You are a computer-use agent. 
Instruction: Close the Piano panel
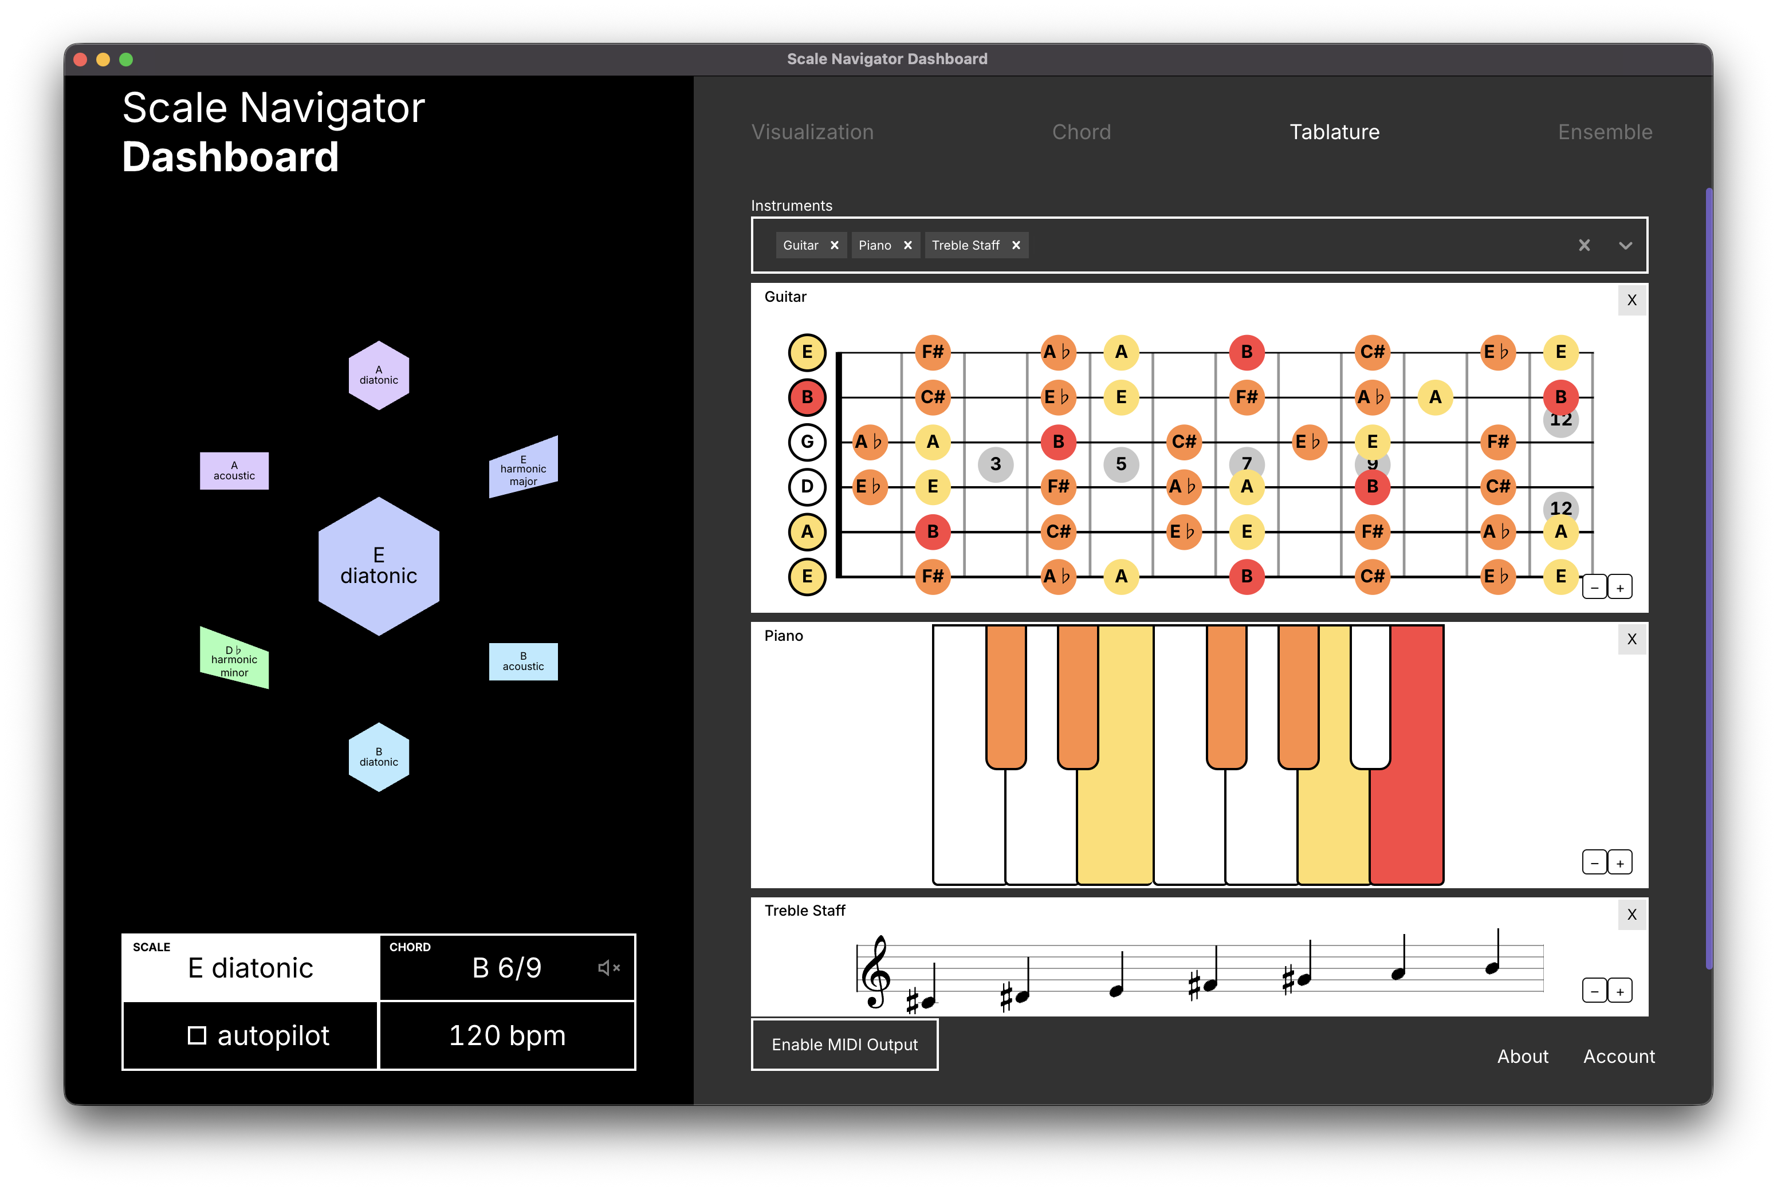coord(1631,639)
